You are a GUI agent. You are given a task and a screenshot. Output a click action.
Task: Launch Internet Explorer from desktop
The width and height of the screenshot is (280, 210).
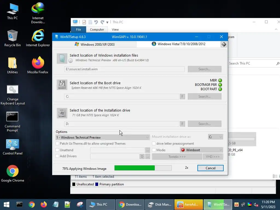(x=38, y=38)
